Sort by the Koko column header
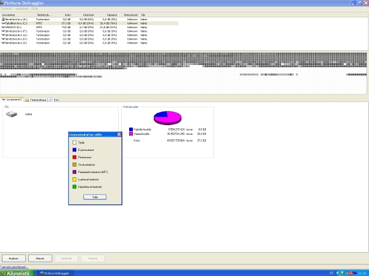 63,15
